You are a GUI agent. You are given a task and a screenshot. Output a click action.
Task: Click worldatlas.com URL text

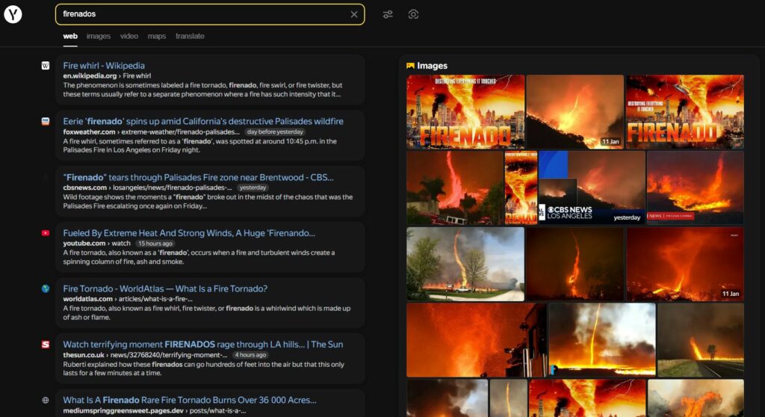[x=88, y=299]
